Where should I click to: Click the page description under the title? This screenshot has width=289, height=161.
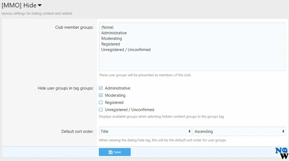click(x=37, y=13)
